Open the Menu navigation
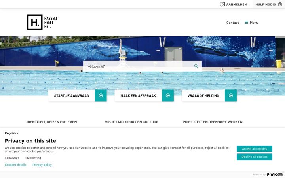The image size is (285, 178). pyautogui.click(x=251, y=23)
